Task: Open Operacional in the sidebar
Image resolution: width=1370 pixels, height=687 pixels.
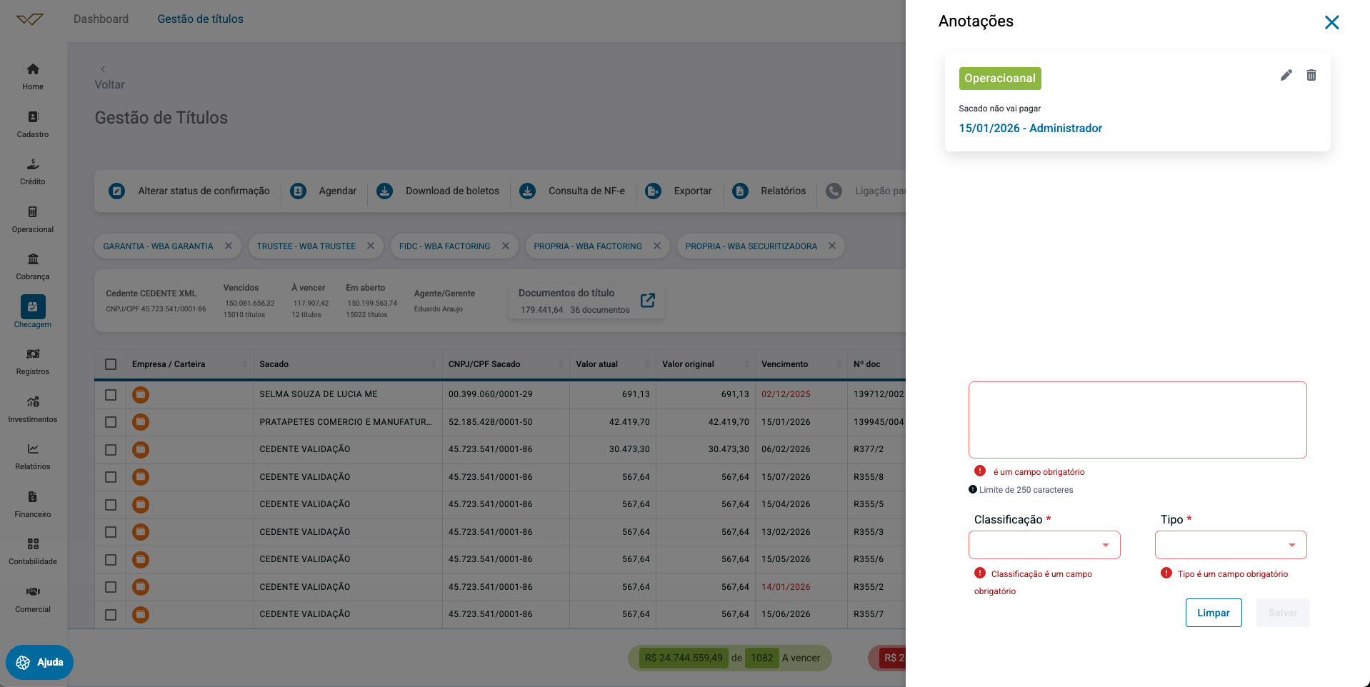Action: tap(33, 220)
